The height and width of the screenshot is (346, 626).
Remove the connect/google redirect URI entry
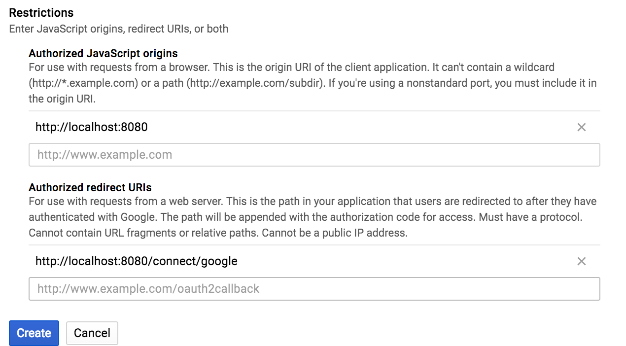click(582, 261)
